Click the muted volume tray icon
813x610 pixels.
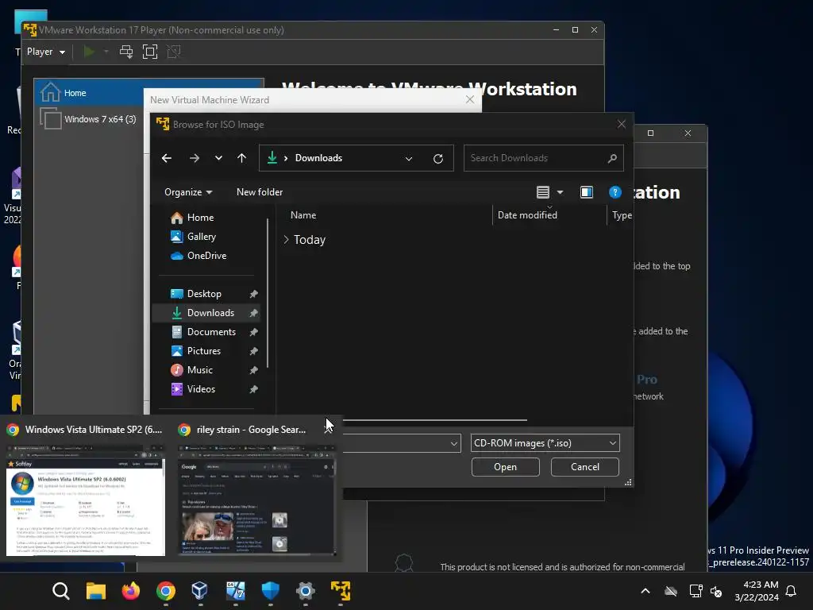coord(716,591)
